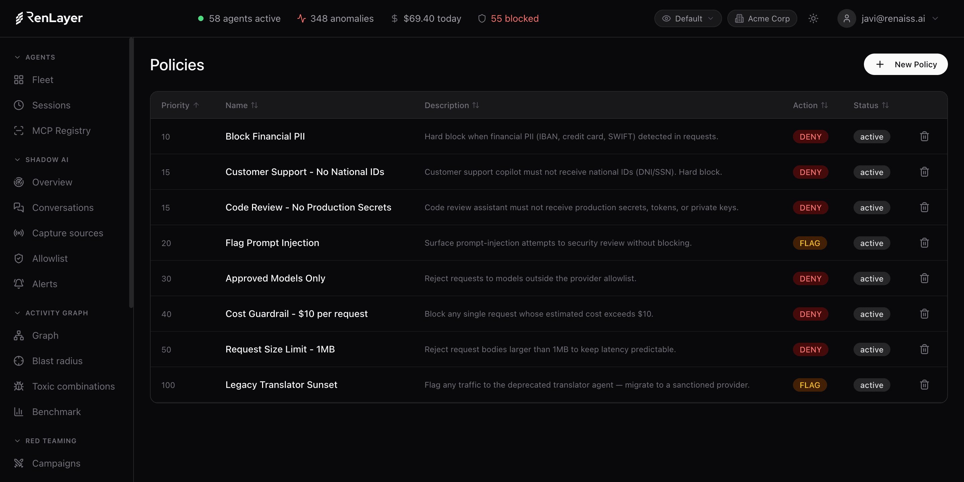
Task: Click the FLAG badge for Legacy Translator Sunset
Action: tap(810, 385)
